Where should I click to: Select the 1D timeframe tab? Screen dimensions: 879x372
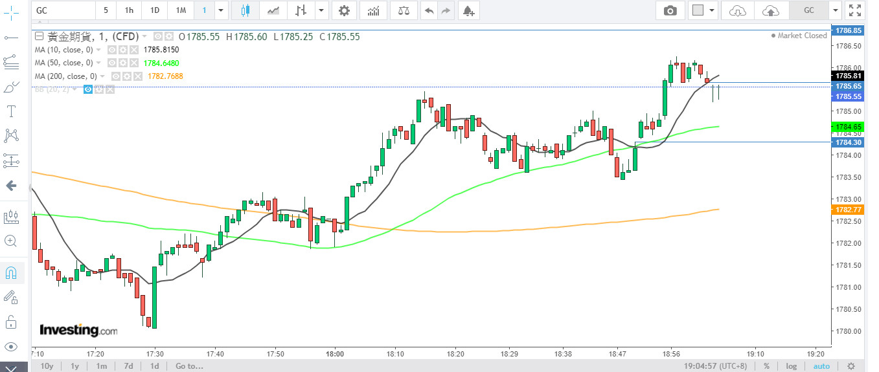154,10
